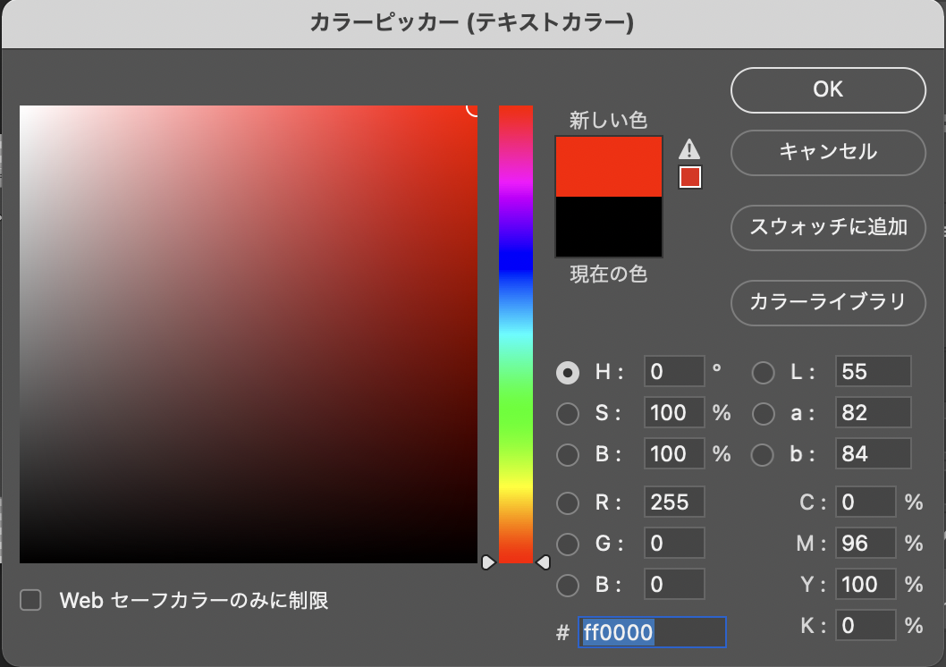Select the S saturation radio button
The height and width of the screenshot is (667, 946).
tap(568, 413)
